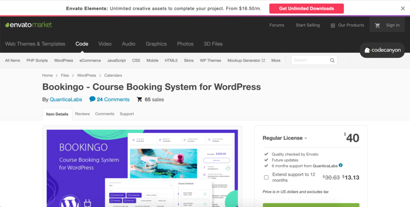The image size is (410, 207).
Task: Click the Bookingo preview image
Action: [142, 168]
